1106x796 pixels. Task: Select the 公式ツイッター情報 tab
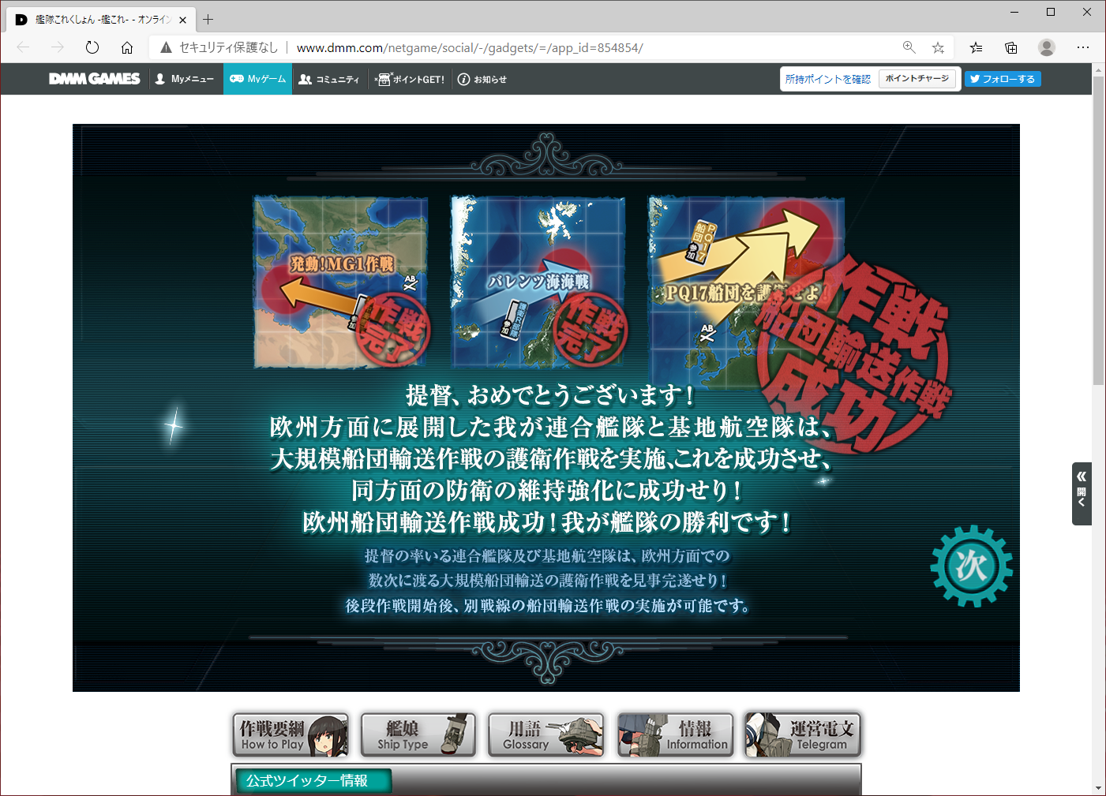[x=313, y=780]
